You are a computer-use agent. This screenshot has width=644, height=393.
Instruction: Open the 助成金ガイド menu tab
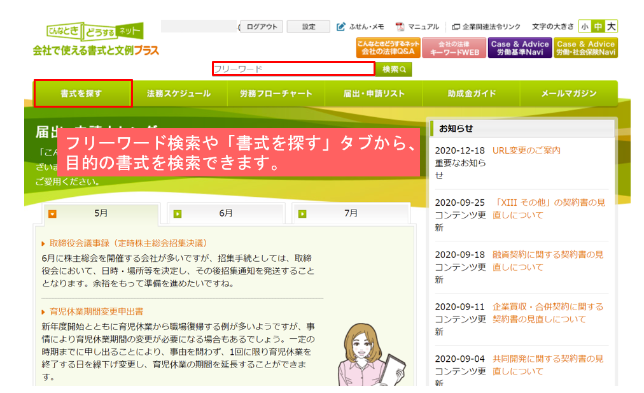tap(472, 94)
